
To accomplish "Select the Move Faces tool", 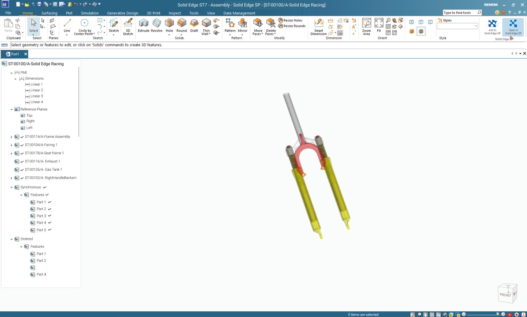I will pos(258,27).
